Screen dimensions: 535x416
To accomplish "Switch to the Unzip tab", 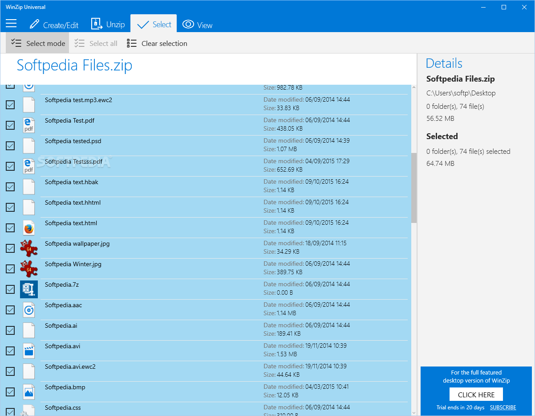I will [108, 24].
